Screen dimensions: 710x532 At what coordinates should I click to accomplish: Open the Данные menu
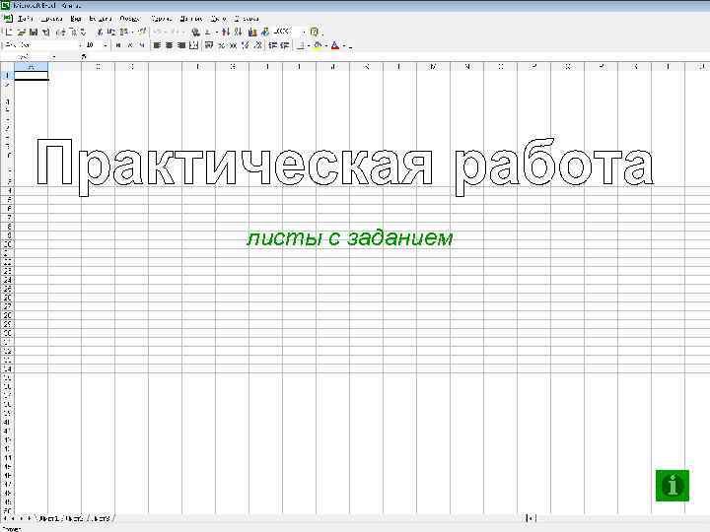click(x=191, y=19)
